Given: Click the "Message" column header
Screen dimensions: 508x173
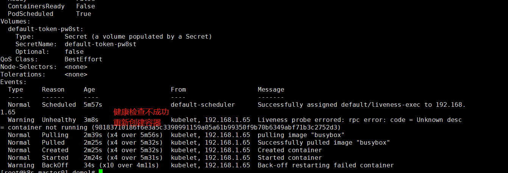Looking at the screenshot, I should pyautogui.click(x=271, y=89).
